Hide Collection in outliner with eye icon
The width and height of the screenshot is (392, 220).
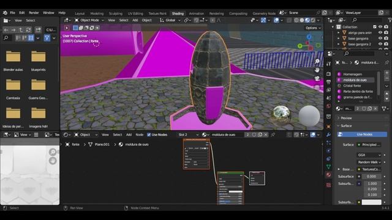pos(380,27)
